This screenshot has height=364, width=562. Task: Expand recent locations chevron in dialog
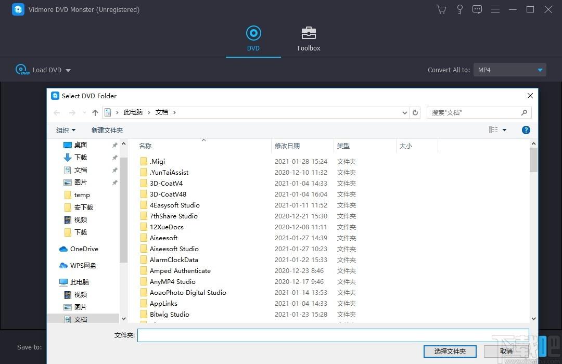[x=85, y=112]
